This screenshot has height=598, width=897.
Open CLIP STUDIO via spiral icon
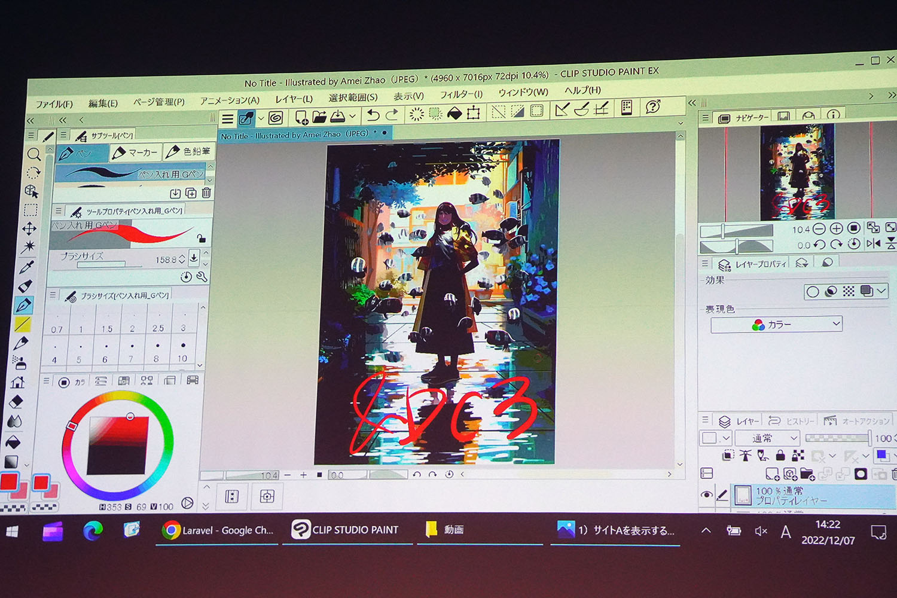pyautogui.click(x=276, y=117)
